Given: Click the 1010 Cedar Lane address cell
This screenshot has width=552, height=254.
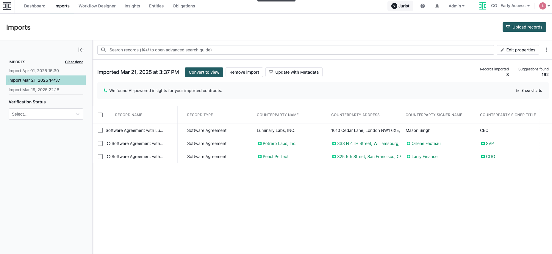Looking at the screenshot, I should (x=365, y=130).
